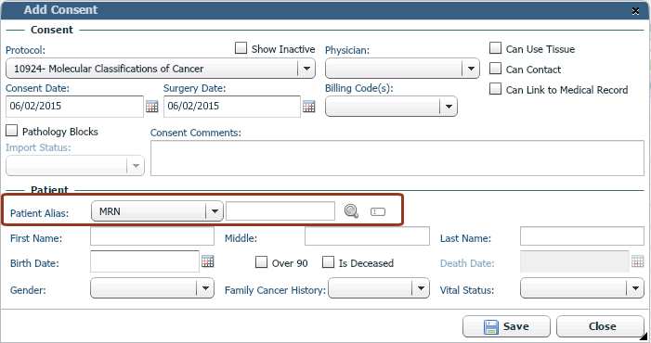Click into the Birth Date field
The width and height of the screenshot is (651, 343).
pos(145,261)
